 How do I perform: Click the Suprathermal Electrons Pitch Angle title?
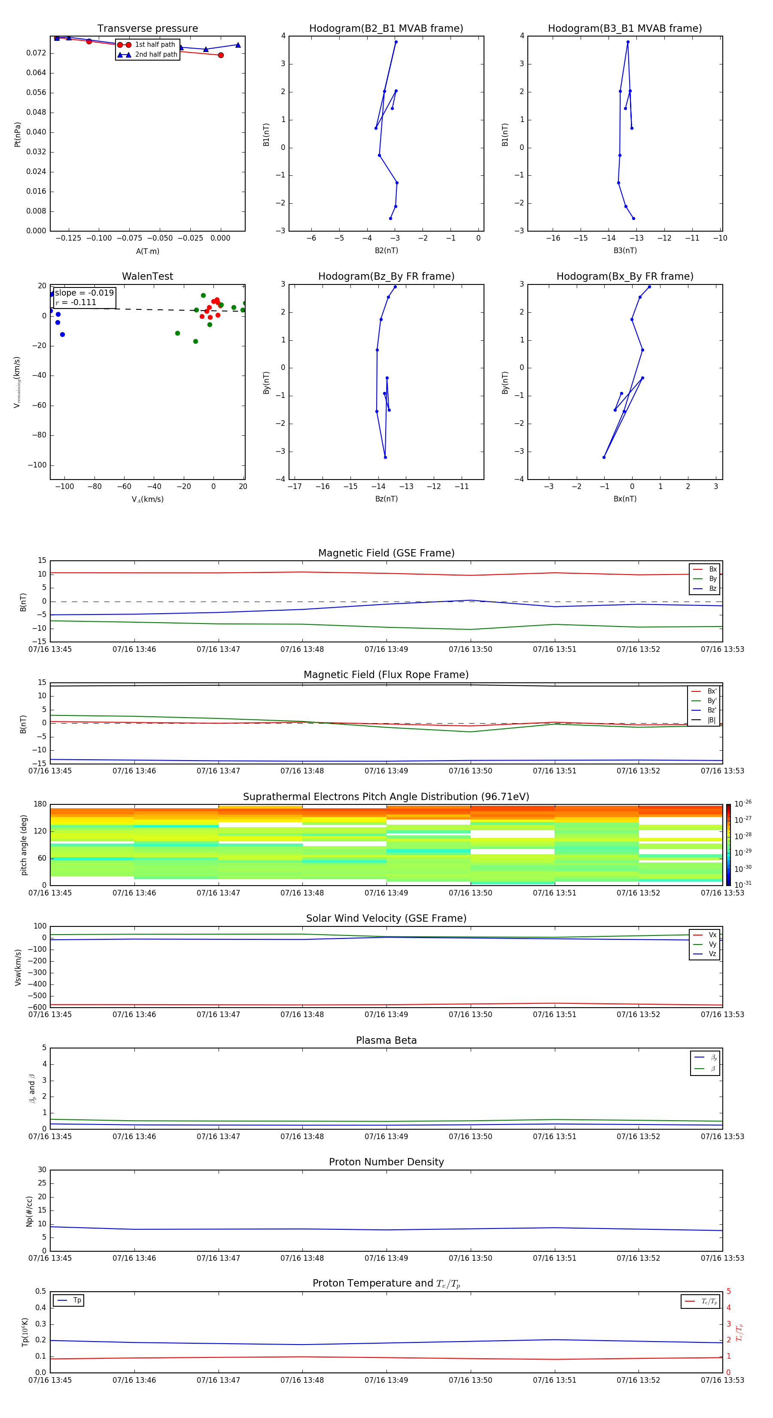click(386, 797)
